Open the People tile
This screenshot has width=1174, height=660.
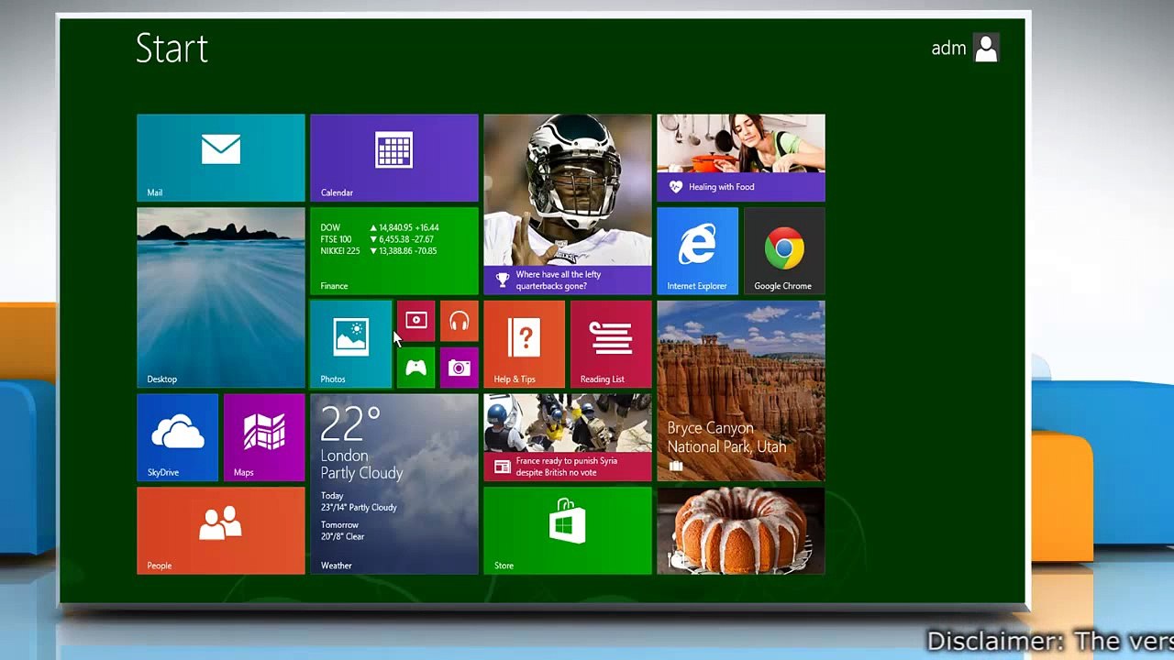pyautogui.click(x=220, y=531)
